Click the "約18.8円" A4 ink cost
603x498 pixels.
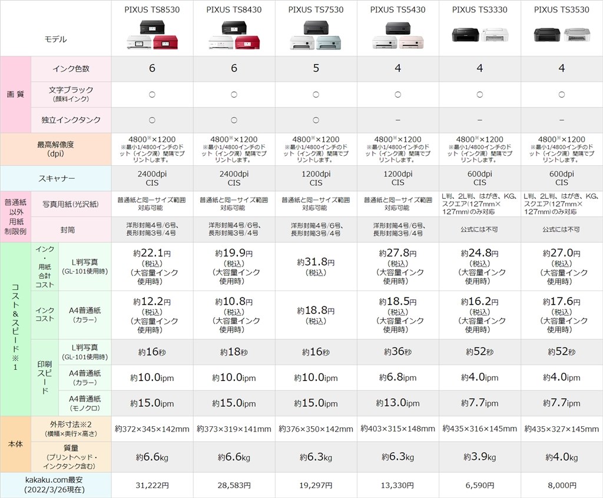click(316, 311)
